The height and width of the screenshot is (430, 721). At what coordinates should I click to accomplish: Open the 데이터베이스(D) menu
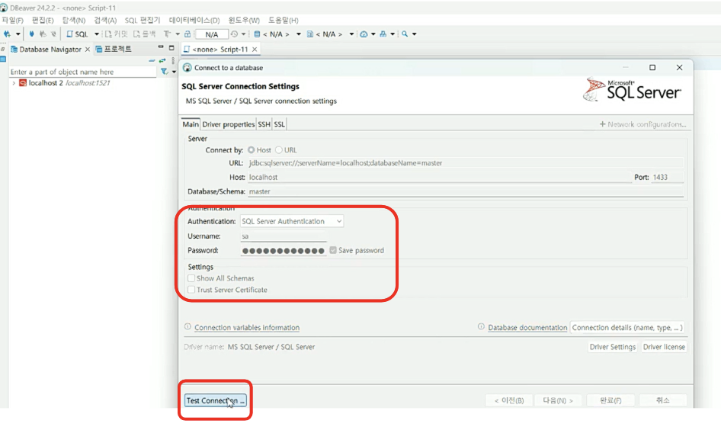pyautogui.click(x=194, y=20)
